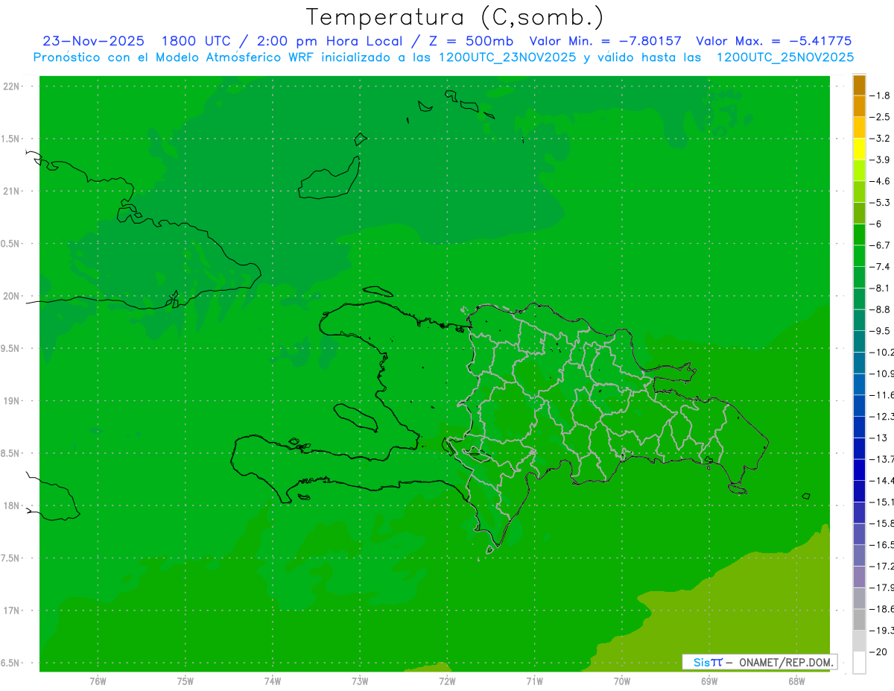
Task: Click the "21N" latitude label
Action: pyautogui.click(x=10, y=191)
